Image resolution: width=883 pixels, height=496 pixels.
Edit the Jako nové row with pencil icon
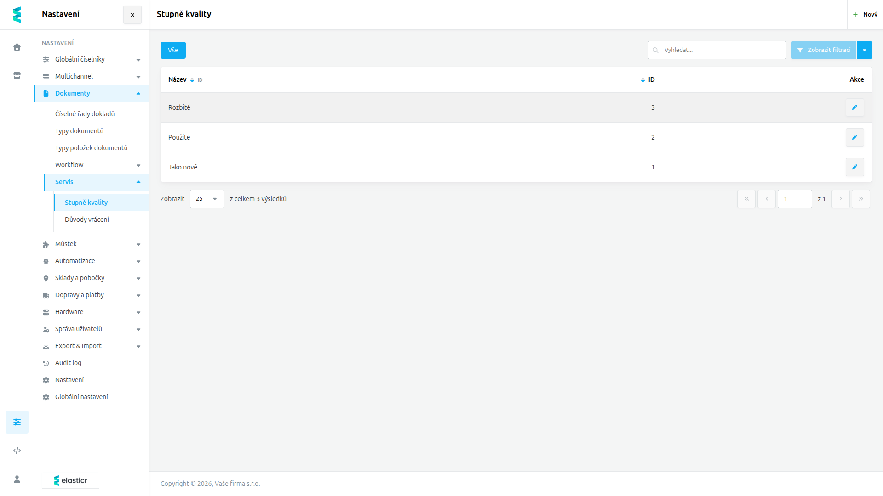point(854,167)
